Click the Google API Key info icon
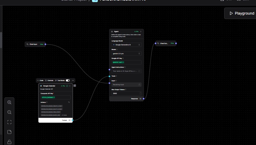Screen dimensions: 256x145 click(x=123, y=58)
